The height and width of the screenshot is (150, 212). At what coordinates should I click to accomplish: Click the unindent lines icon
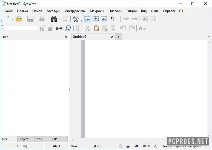click(134, 19)
